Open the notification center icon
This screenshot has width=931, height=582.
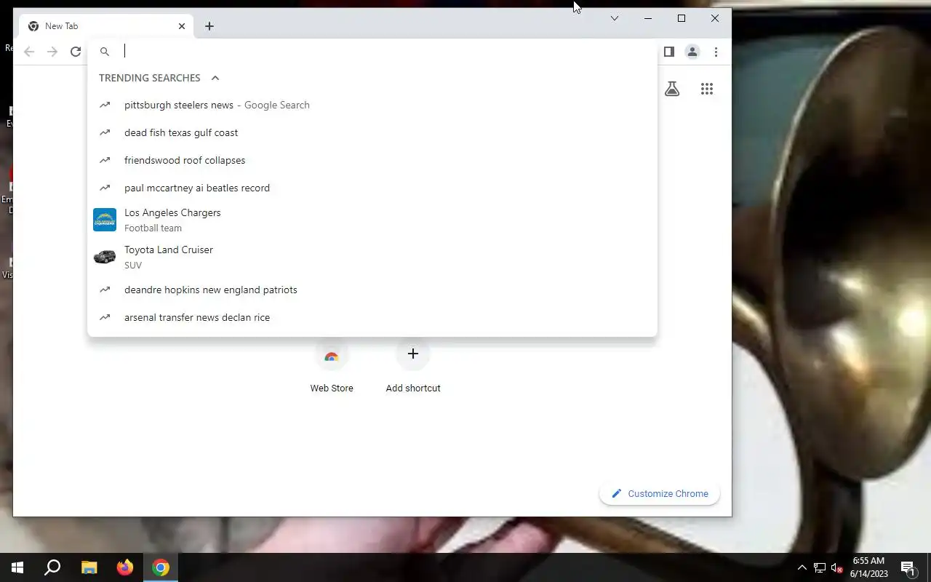click(x=908, y=567)
